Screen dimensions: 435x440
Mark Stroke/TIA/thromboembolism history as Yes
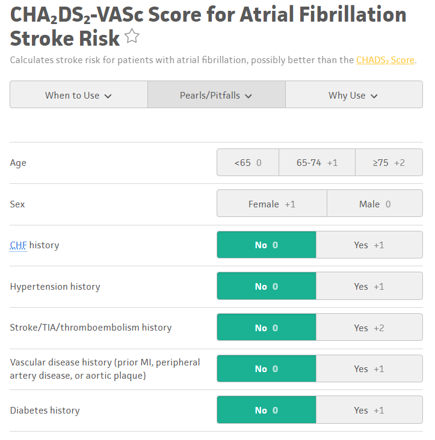tap(369, 328)
